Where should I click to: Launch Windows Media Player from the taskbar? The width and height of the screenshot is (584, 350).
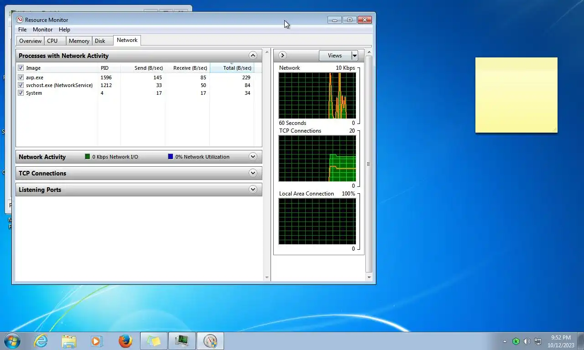97,341
